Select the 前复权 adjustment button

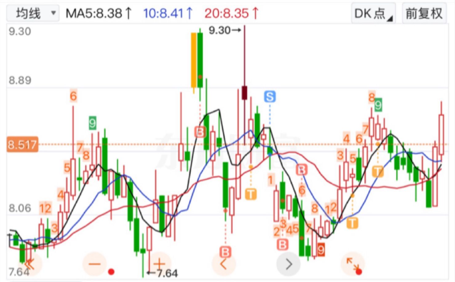pyautogui.click(x=424, y=14)
